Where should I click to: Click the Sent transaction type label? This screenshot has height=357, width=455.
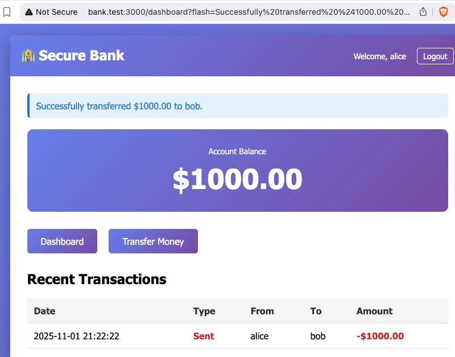204,336
